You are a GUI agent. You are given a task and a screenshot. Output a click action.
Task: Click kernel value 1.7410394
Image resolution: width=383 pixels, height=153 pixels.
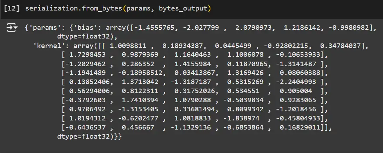tap(140, 100)
